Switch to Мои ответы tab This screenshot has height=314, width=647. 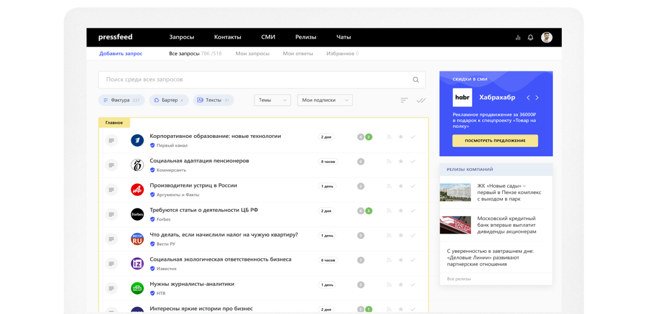[298, 53]
